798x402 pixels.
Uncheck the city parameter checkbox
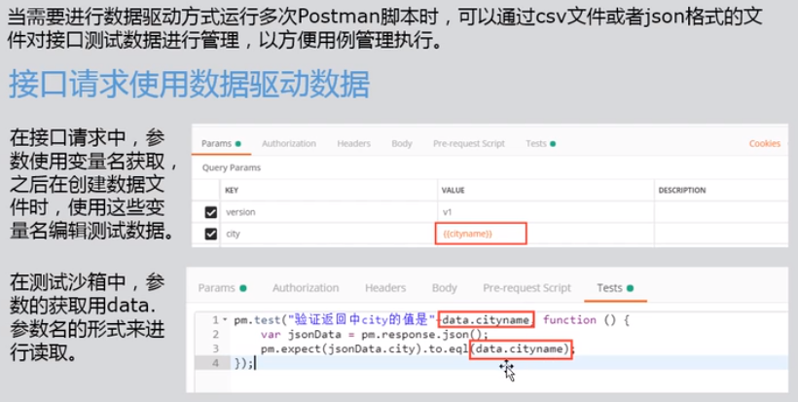[211, 234]
